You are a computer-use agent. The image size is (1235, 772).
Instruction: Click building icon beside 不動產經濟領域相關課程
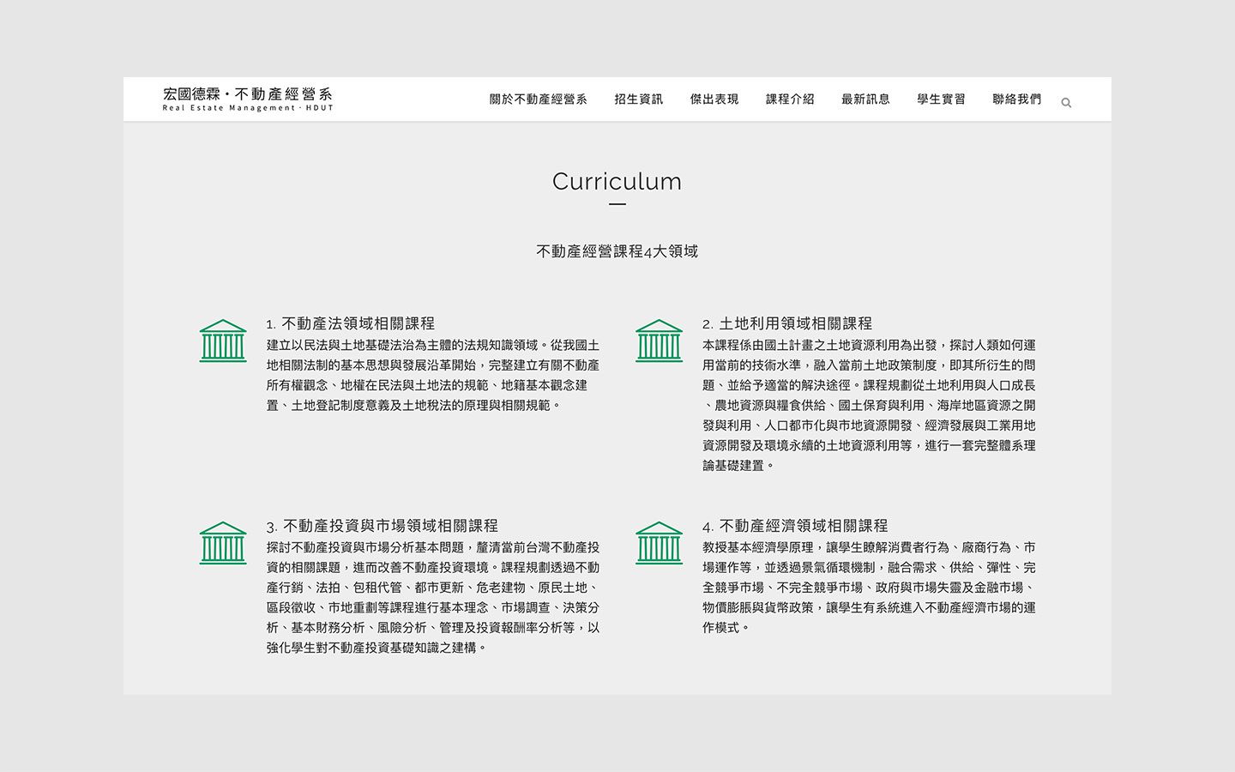(x=659, y=543)
